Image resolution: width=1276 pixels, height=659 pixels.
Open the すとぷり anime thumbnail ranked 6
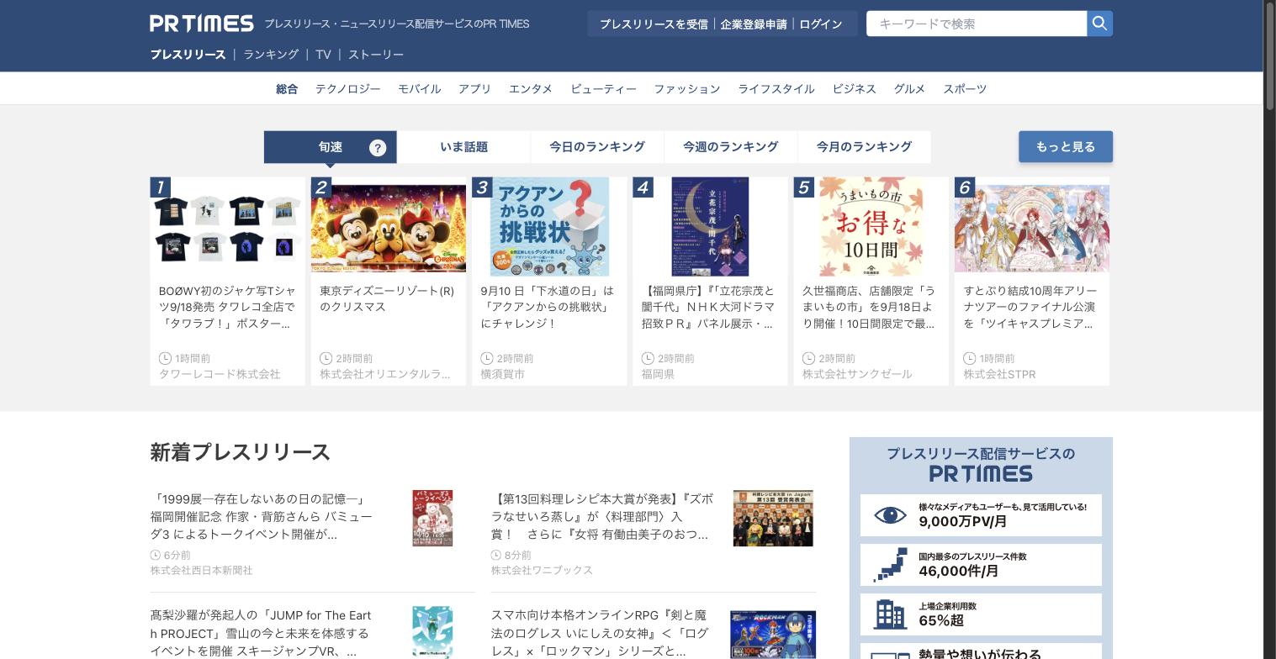point(1032,227)
